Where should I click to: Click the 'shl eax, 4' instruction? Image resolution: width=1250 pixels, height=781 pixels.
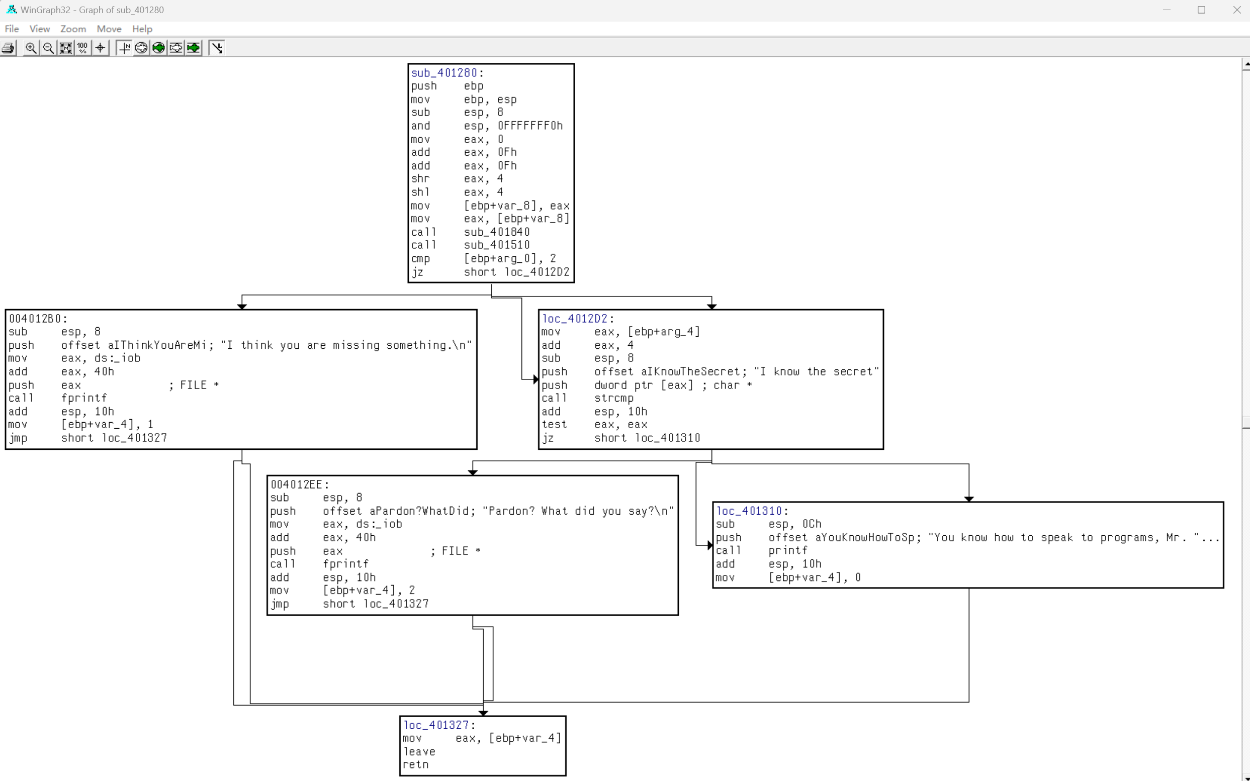pyautogui.click(x=458, y=192)
